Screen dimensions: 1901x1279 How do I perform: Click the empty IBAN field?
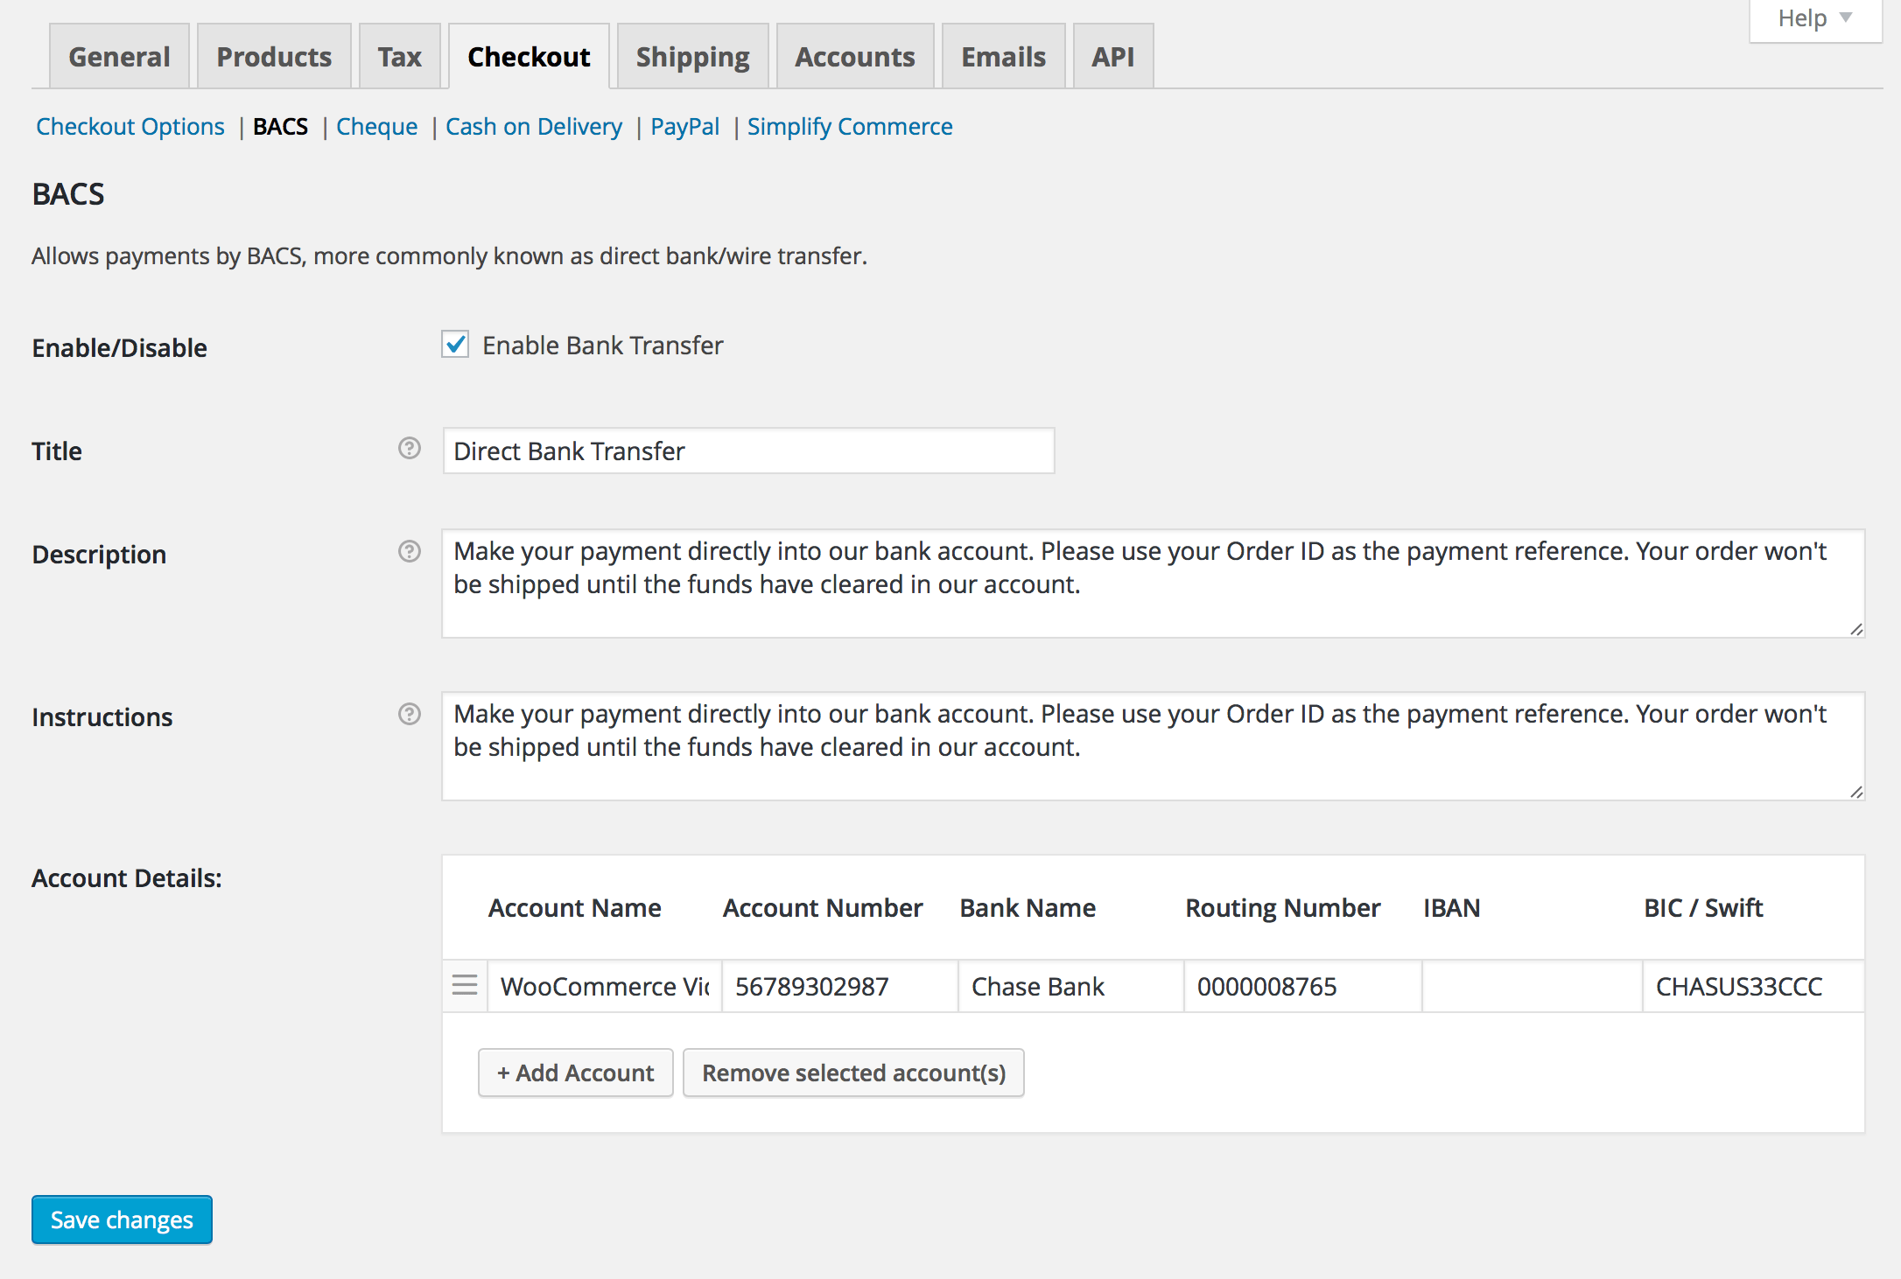(1532, 987)
